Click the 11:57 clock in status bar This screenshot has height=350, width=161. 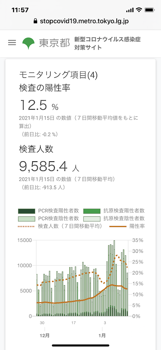click(x=20, y=10)
